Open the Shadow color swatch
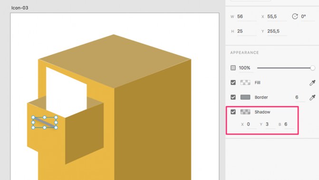The image size is (319, 180). coord(245,112)
